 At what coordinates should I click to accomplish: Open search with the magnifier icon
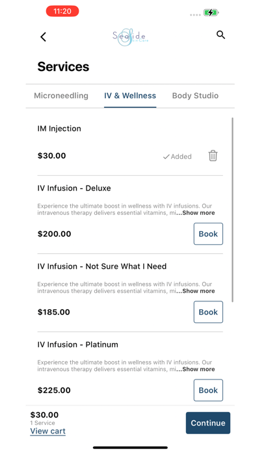[x=221, y=35]
